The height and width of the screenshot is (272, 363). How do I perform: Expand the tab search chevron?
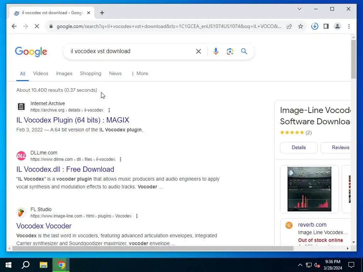[299, 9]
